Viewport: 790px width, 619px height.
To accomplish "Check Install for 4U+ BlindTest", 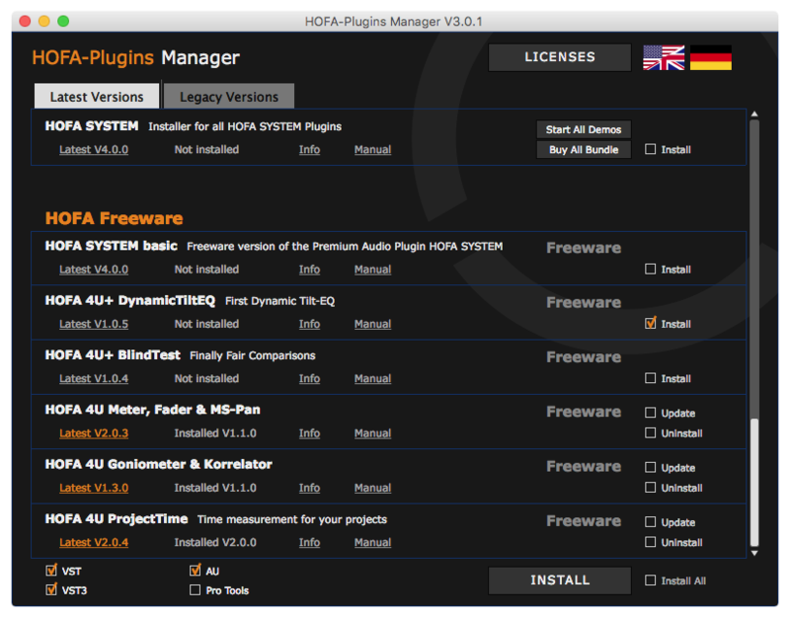I will [650, 378].
